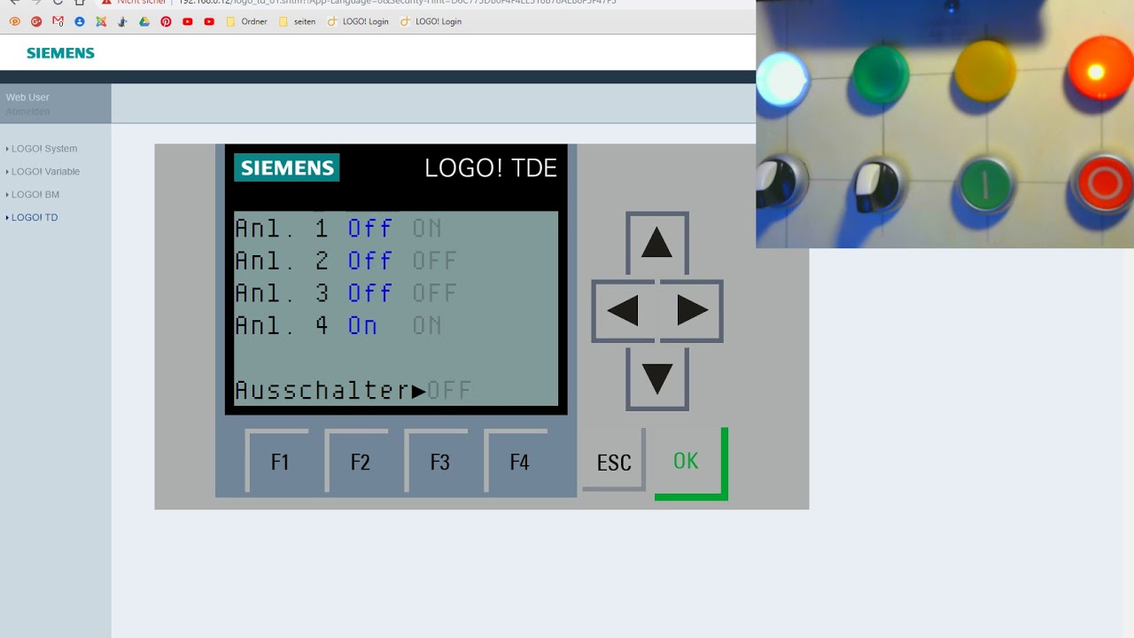The height and width of the screenshot is (638, 1134).
Task: Click the Abmelden logout link
Action: click(27, 112)
